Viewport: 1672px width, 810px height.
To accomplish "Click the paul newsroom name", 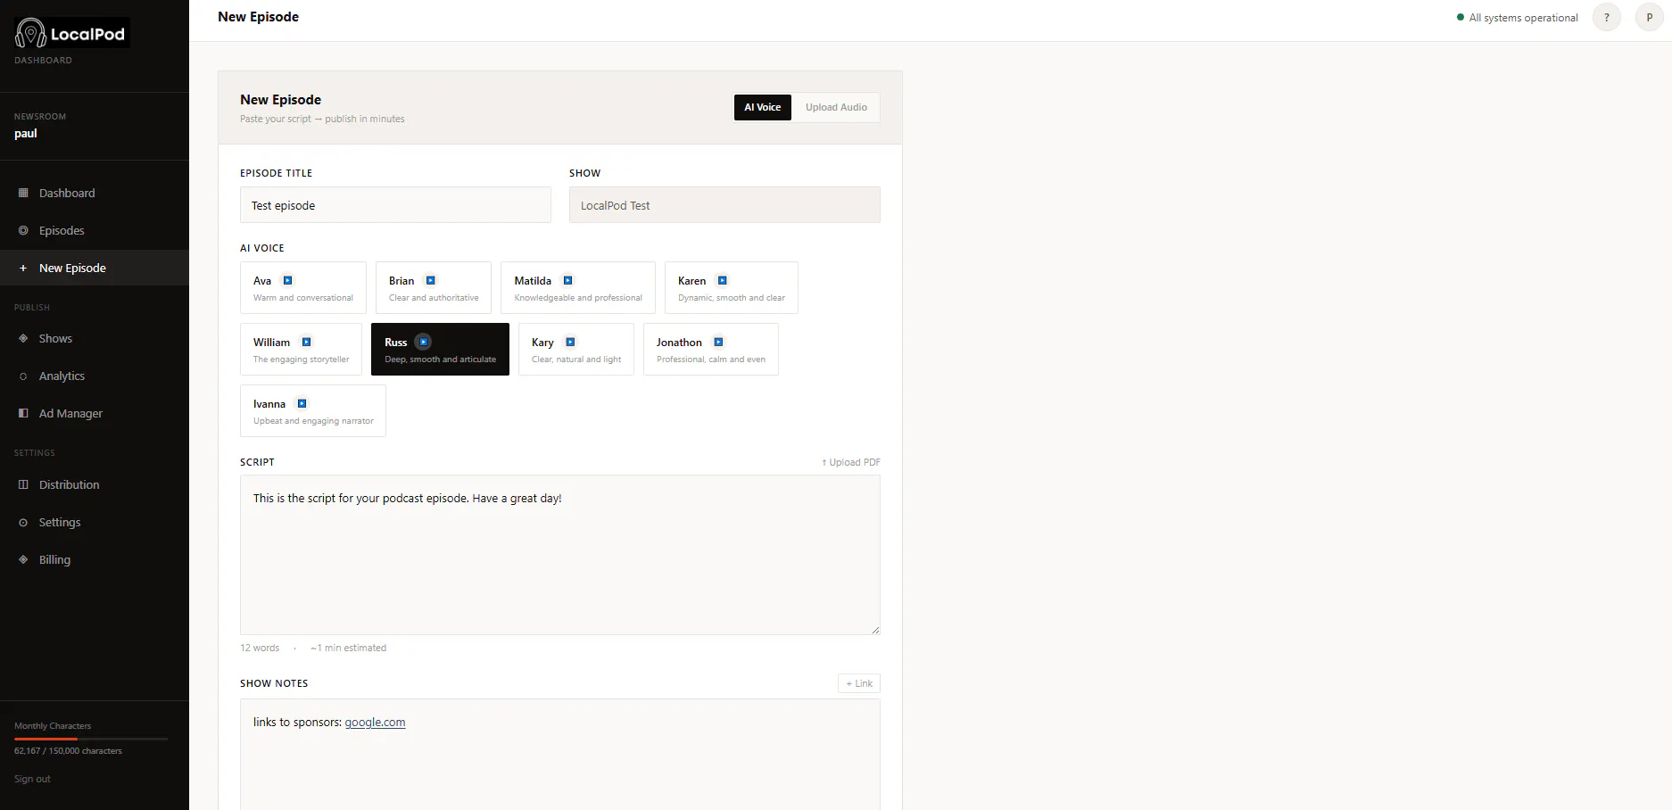I will click(x=26, y=134).
